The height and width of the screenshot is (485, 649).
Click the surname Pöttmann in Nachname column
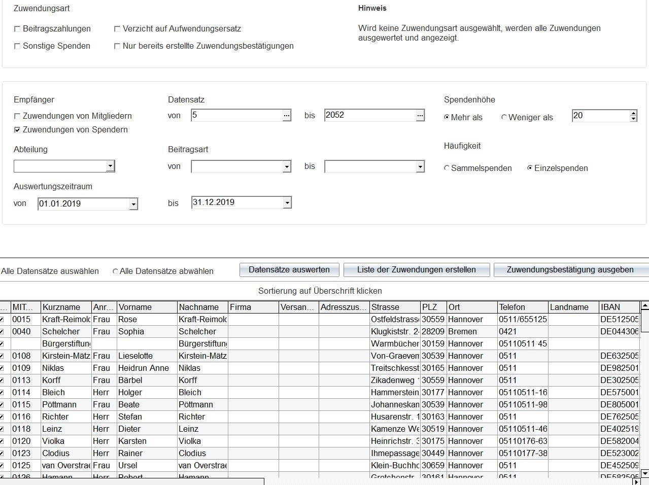pyautogui.click(x=202, y=404)
